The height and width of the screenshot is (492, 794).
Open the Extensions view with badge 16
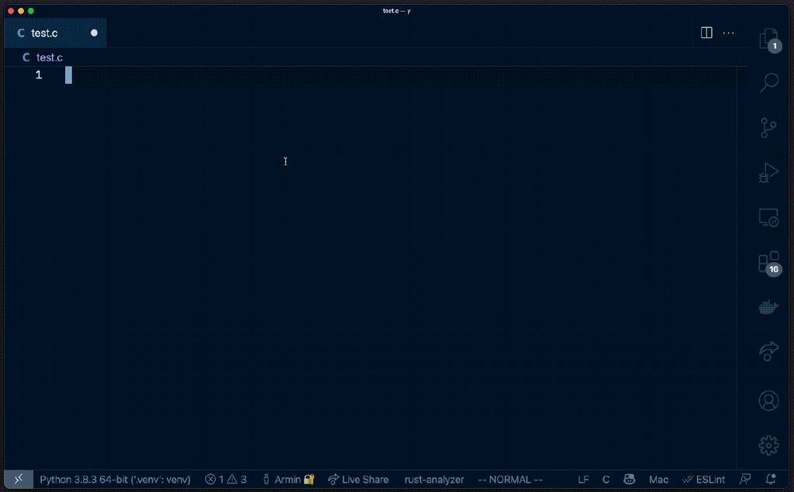(x=769, y=263)
